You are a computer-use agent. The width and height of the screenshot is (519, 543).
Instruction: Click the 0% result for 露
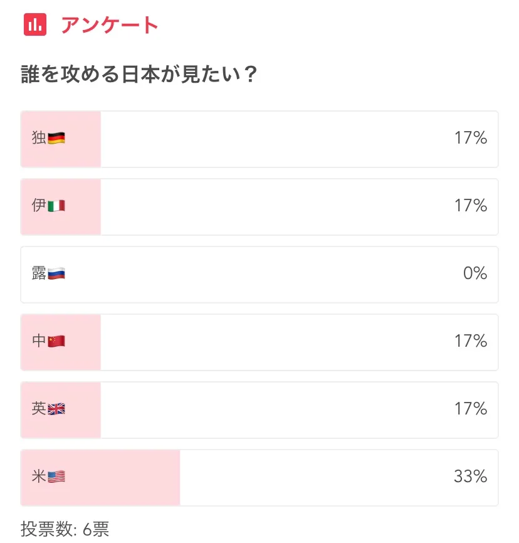pyautogui.click(x=475, y=274)
